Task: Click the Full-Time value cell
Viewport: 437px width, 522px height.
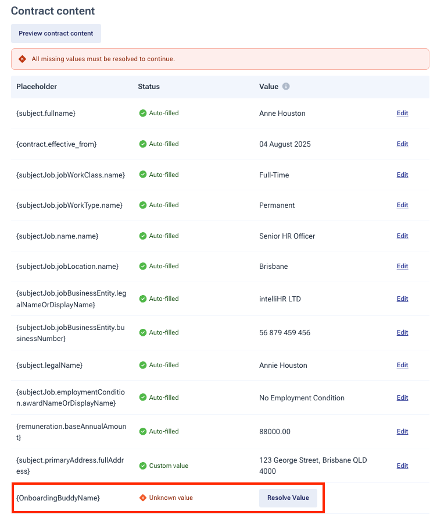Action: pyautogui.click(x=274, y=175)
